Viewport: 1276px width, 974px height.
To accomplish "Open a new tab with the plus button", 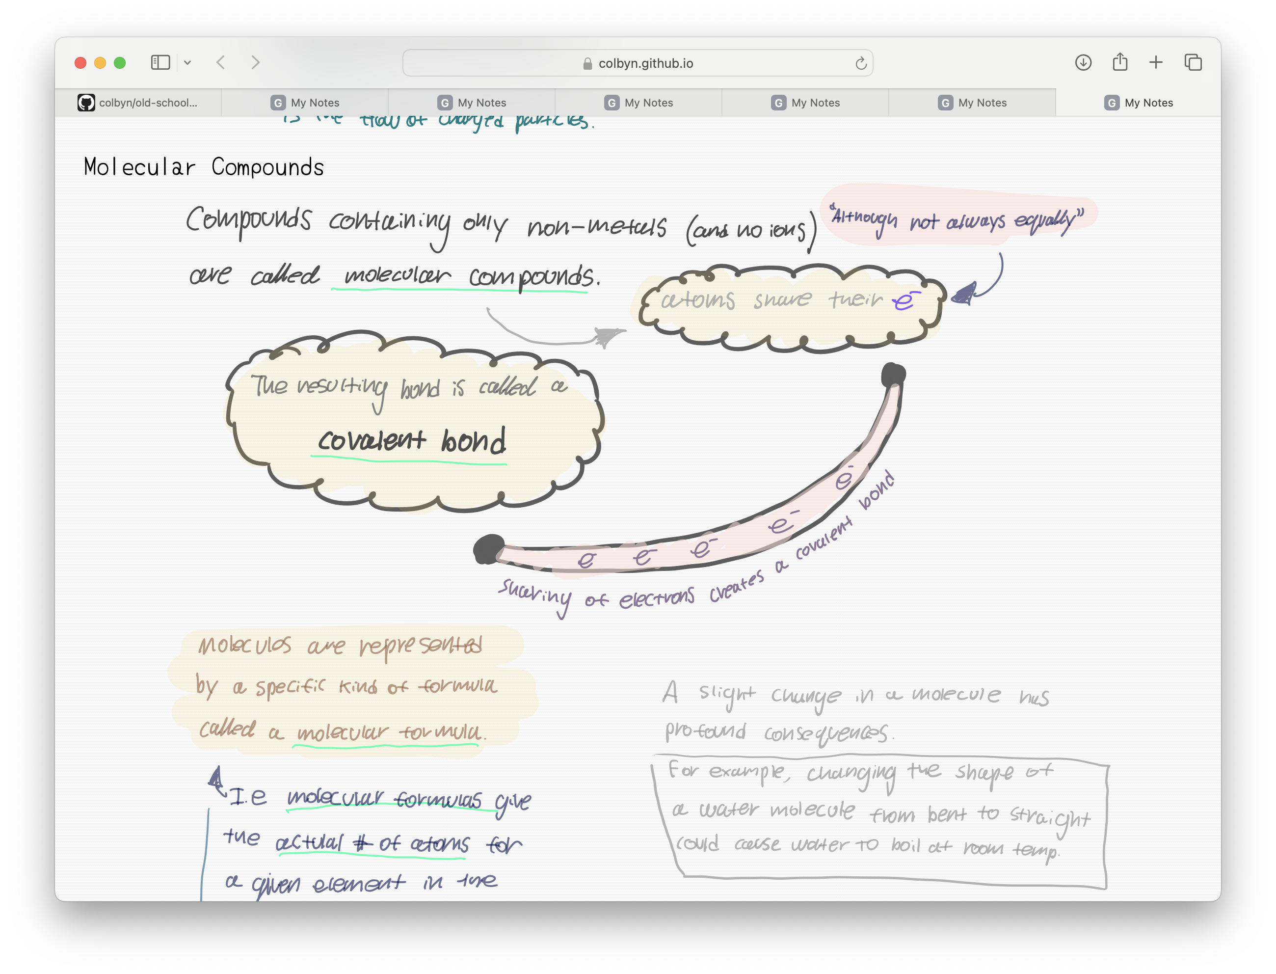I will [1156, 62].
